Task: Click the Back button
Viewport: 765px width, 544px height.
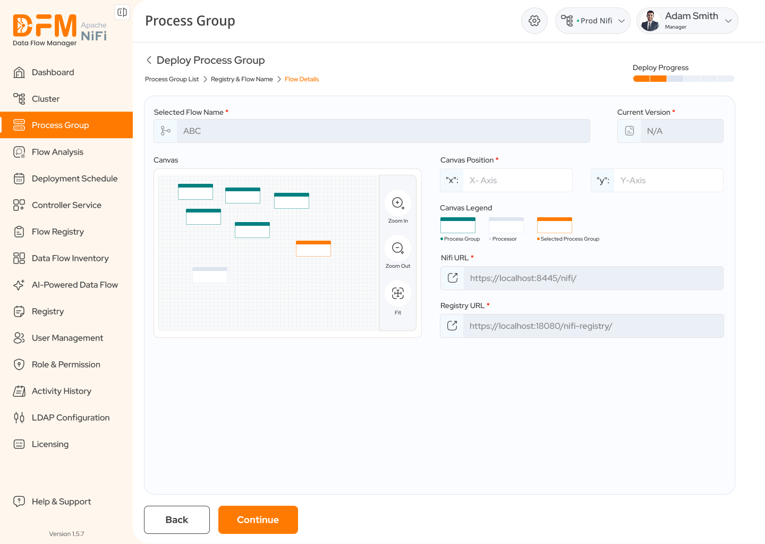Action: (x=177, y=520)
